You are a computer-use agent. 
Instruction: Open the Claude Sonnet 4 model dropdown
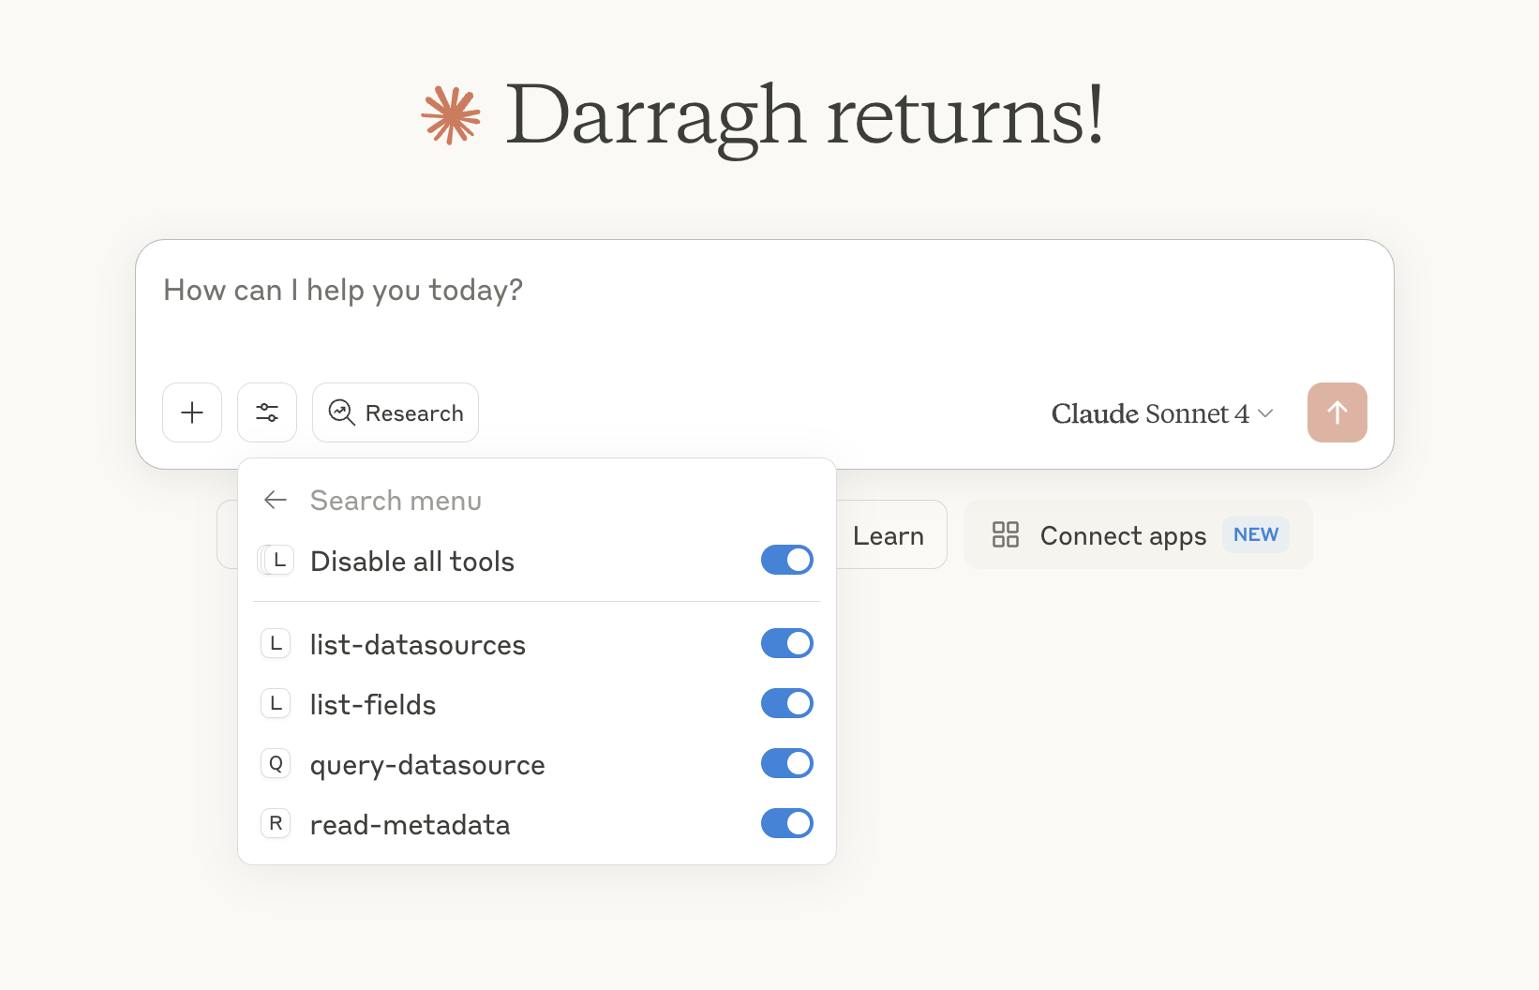click(x=1161, y=413)
